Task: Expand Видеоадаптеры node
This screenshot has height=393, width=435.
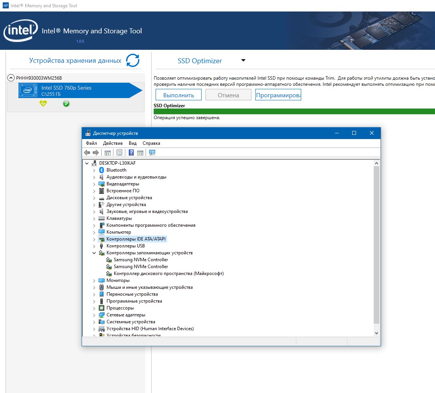Action: pyautogui.click(x=94, y=184)
